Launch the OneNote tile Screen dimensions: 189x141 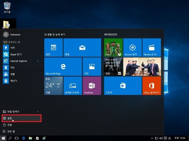[x=92, y=86]
